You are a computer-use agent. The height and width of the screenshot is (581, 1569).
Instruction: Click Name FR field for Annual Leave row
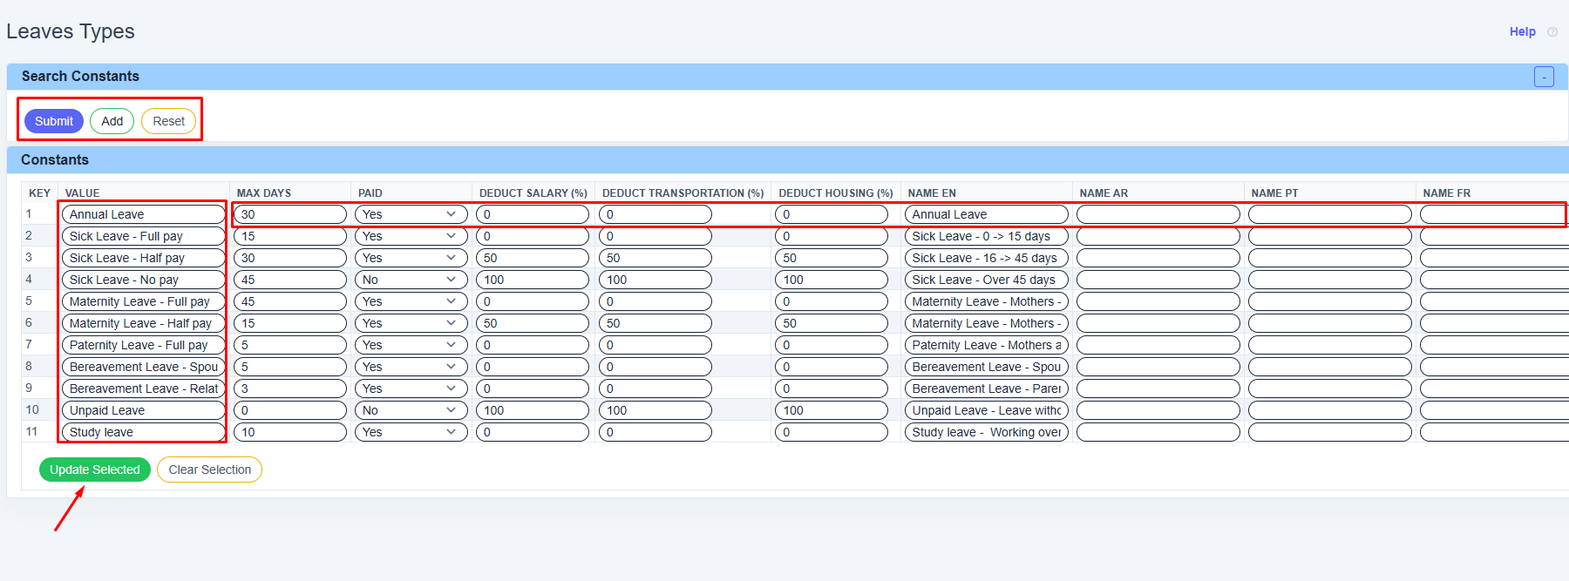pyautogui.click(x=1494, y=214)
